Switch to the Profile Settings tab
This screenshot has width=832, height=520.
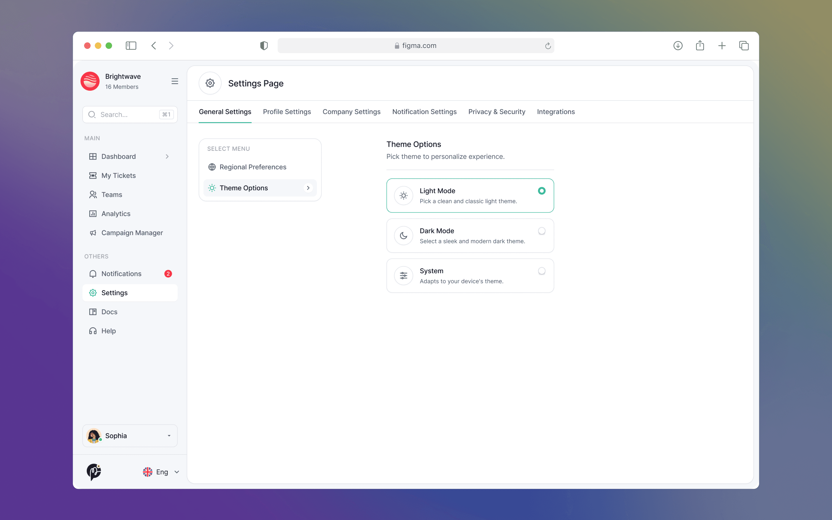click(287, 112)
